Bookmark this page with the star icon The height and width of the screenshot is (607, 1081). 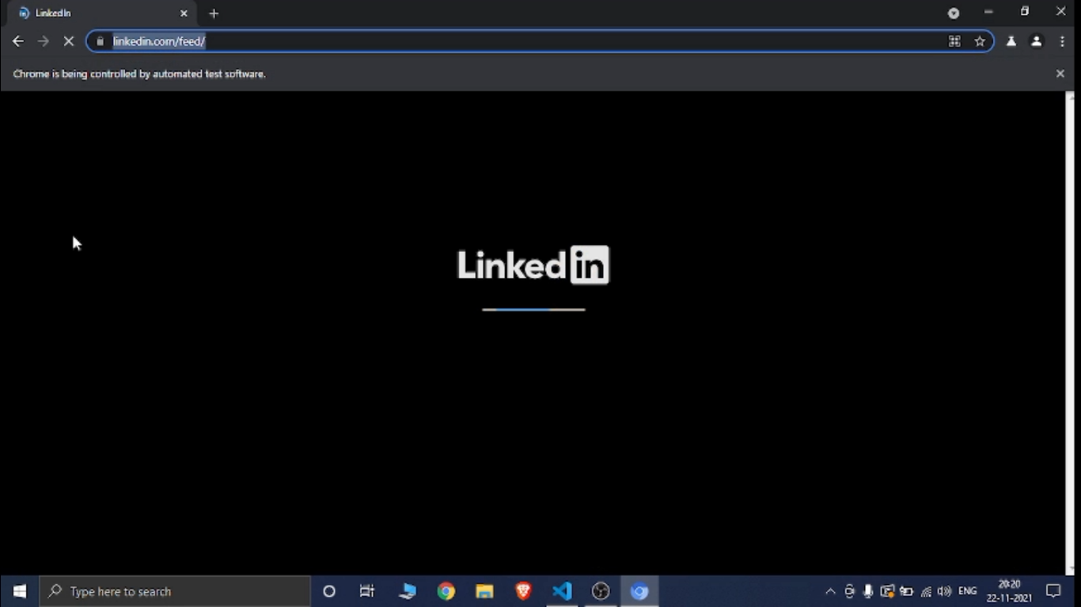[x=980, y=41]
